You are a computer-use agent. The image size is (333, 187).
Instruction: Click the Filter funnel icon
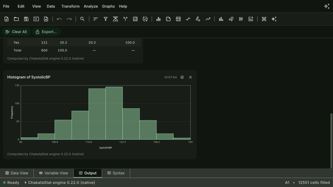[x=105, y=19]
